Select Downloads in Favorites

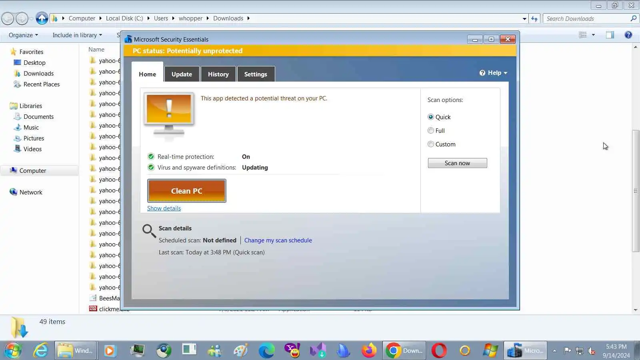click(x=38, y=73)
